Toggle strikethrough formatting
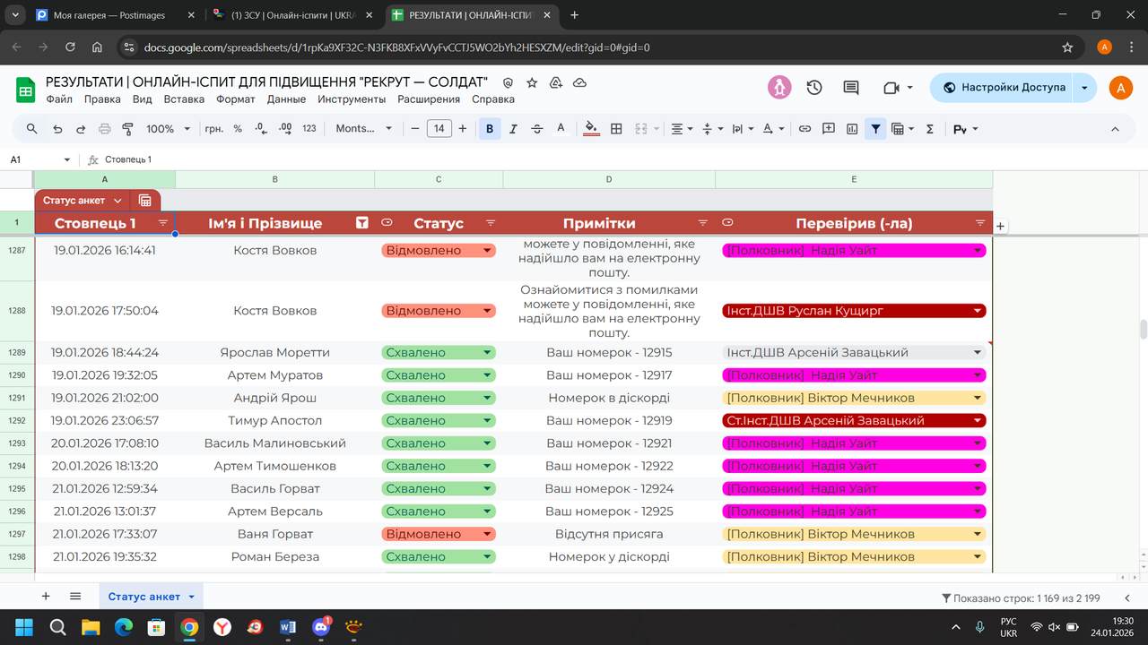This screenshot has width=1148, height=645. point(537,129)
